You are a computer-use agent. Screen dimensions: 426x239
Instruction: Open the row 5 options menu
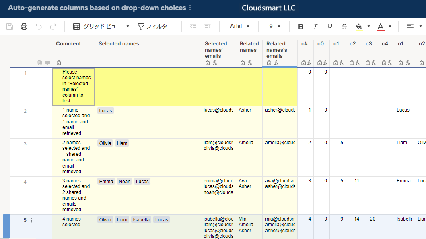pyautogui.click(x=31, y=220)
